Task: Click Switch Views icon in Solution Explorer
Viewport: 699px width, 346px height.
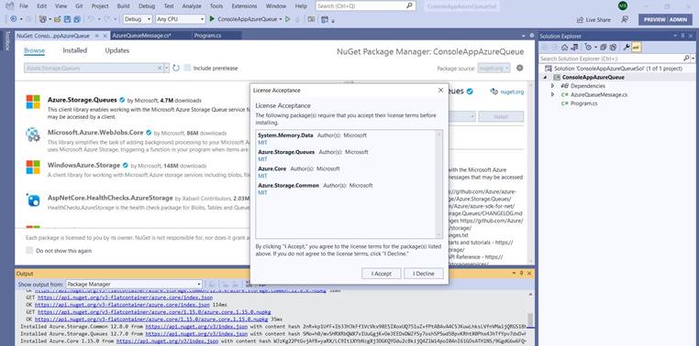Action: pos(574,48)
